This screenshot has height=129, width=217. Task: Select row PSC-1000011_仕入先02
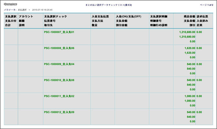click(x=109, y=101)
